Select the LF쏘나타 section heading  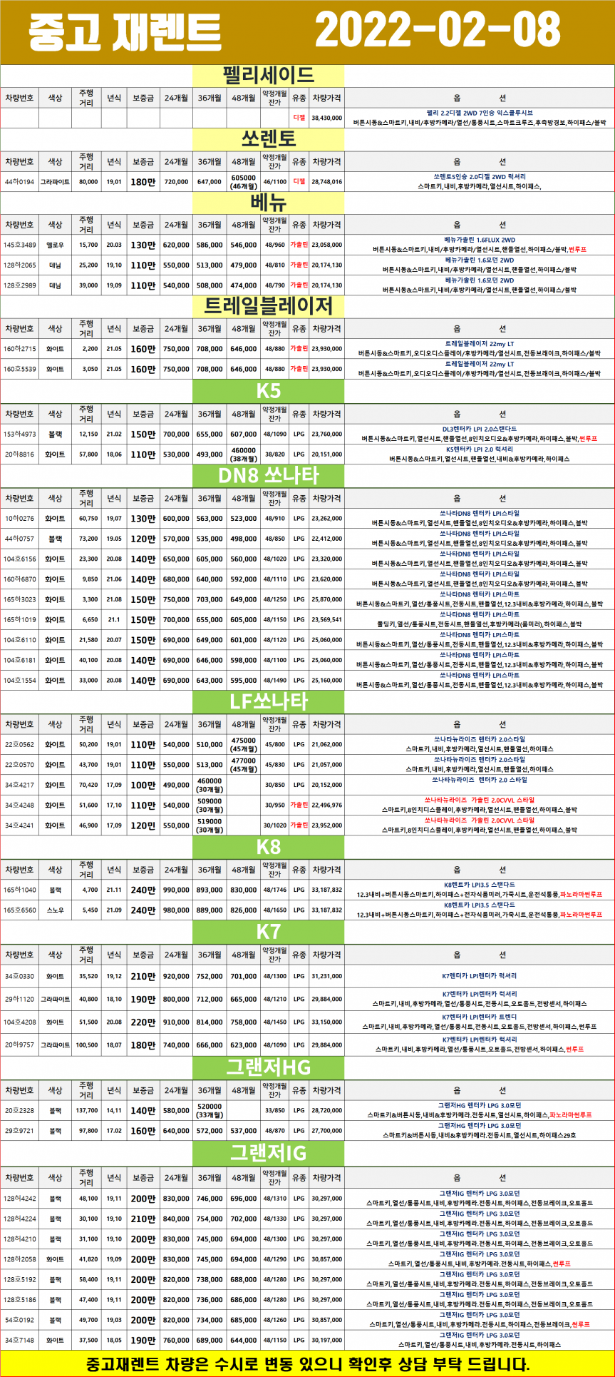[268, 701]
